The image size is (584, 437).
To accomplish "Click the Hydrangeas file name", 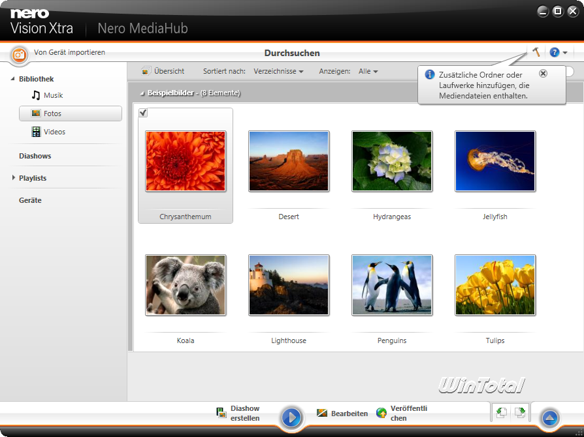I will (x=392, y=217).
